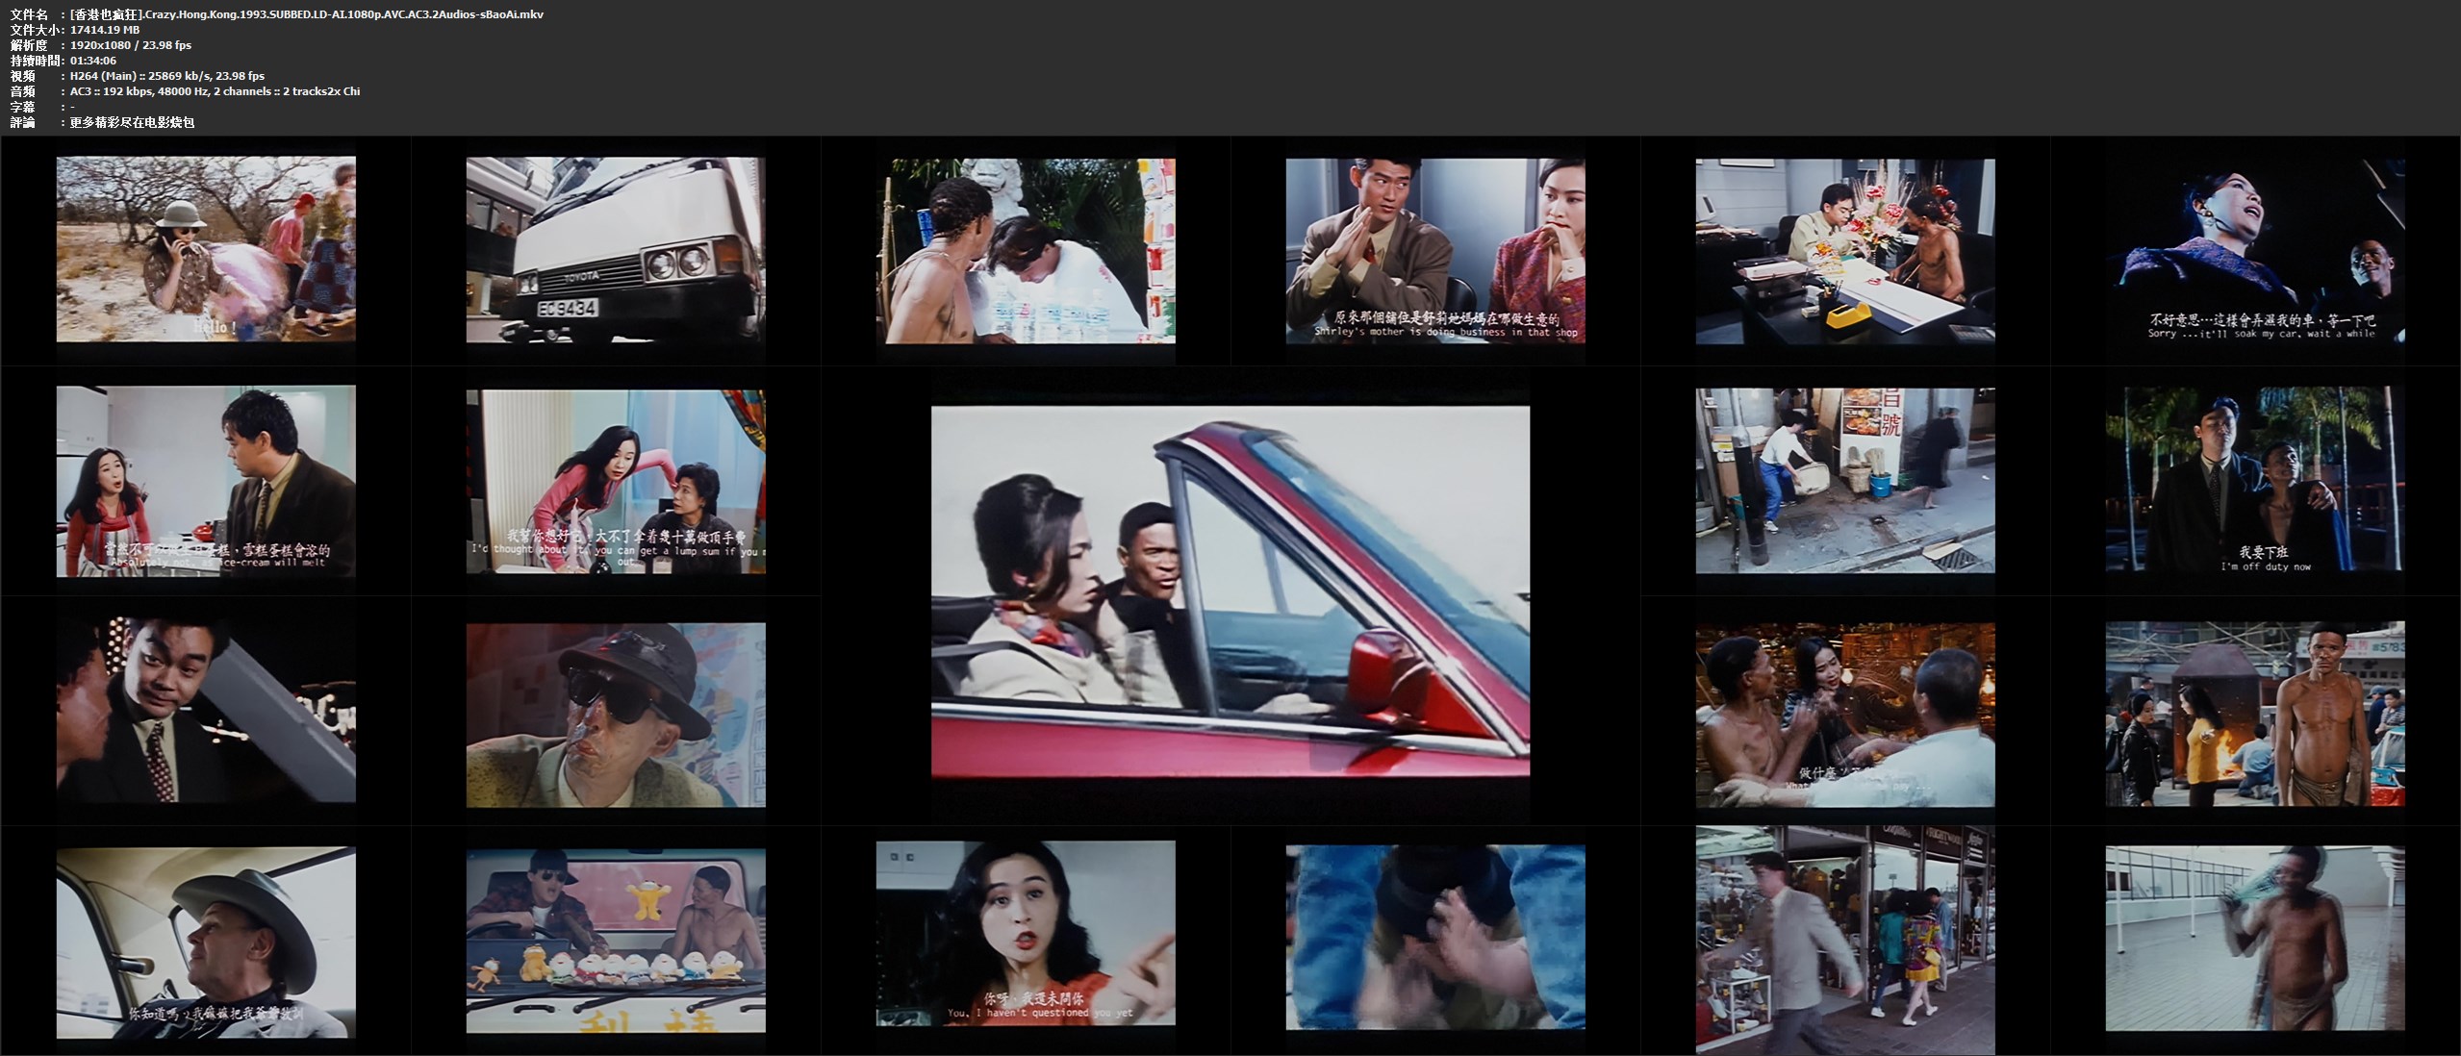
Task: Open thumbnail of cowboy-hat driver
Action: coord(206,943)
